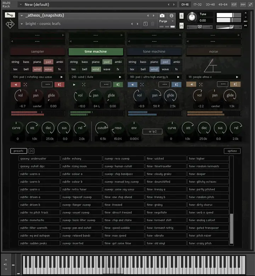Save the snapshot with the floppy disk icon
Image resolution: width=255 pixels, height=276 pixels.
tap(145, 24)
